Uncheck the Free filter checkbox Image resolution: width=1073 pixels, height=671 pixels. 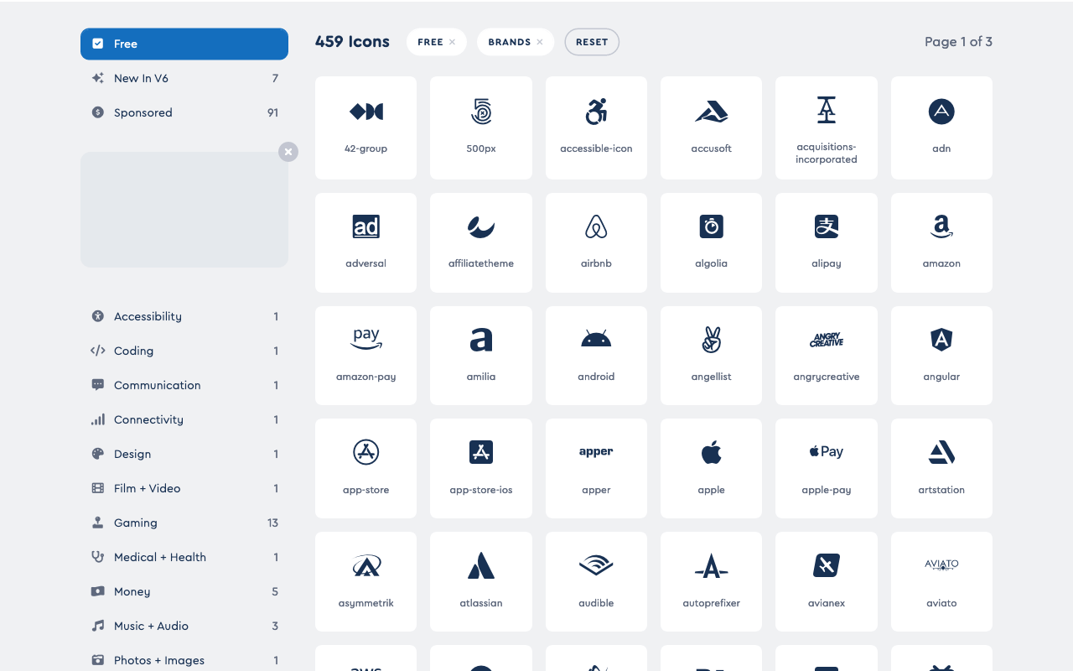98,44
